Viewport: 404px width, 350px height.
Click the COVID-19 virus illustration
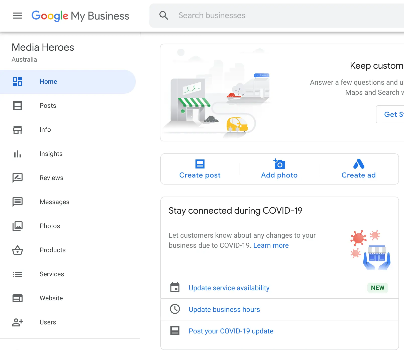click(x=370, y=250)
